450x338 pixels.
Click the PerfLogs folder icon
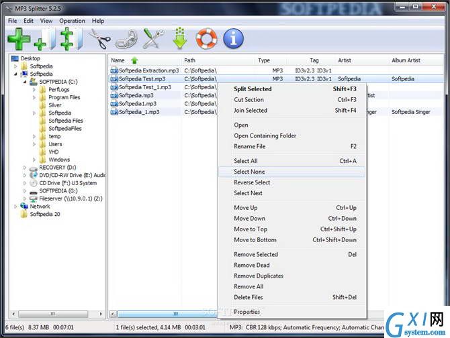(42, 90)
